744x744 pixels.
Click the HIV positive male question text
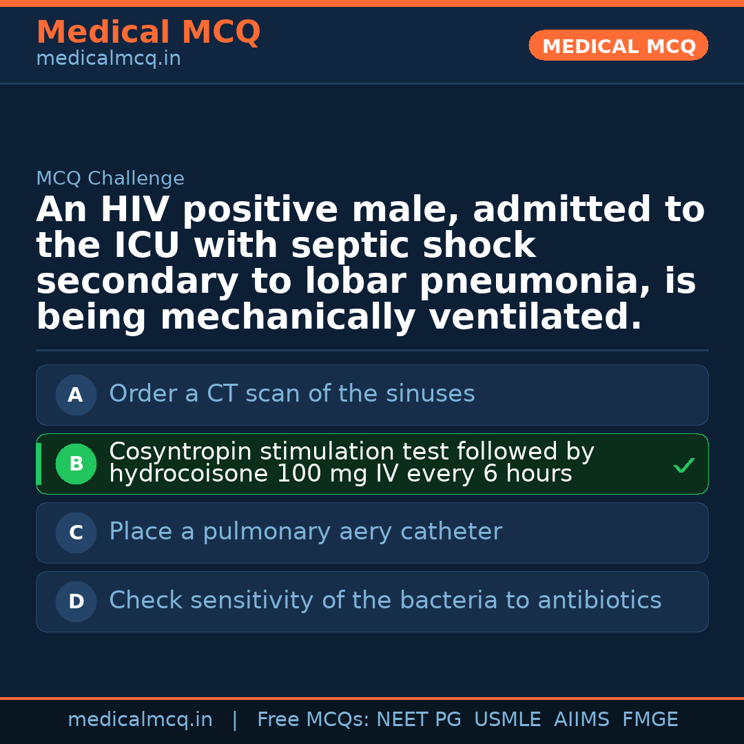(371, 263)
